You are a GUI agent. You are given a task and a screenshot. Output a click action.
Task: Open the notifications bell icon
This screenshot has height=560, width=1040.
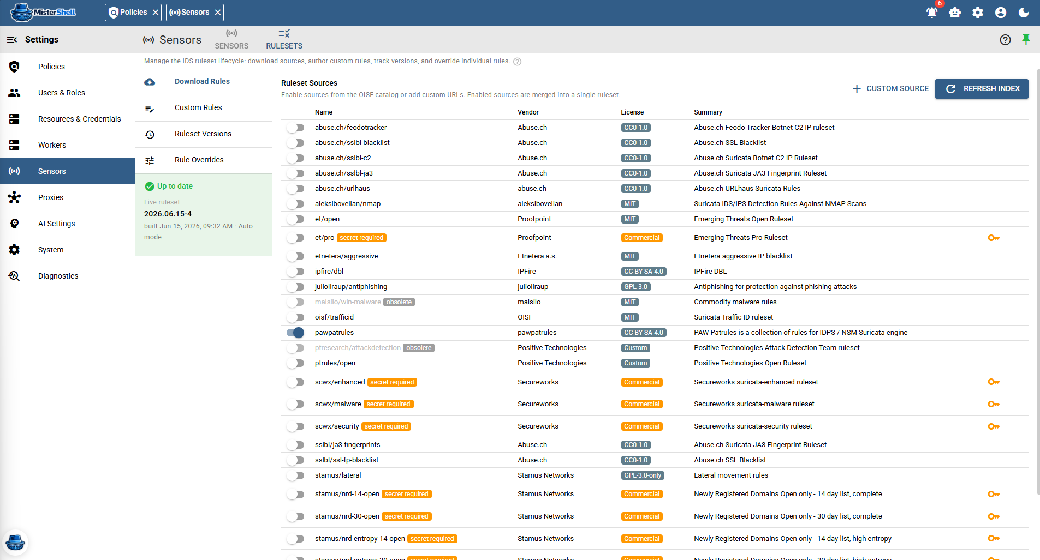(x=932, y=13)
